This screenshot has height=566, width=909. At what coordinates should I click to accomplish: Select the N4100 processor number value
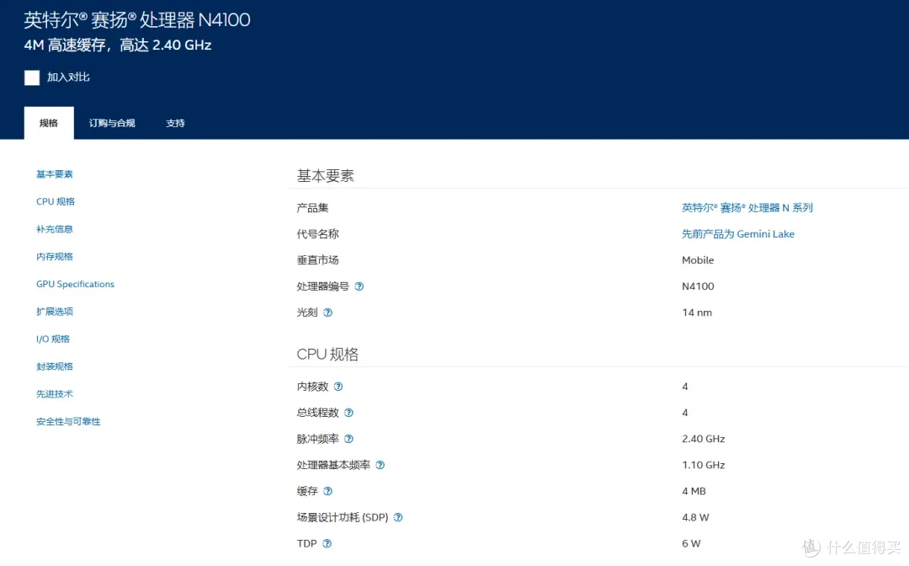click(x=698, y=286)
